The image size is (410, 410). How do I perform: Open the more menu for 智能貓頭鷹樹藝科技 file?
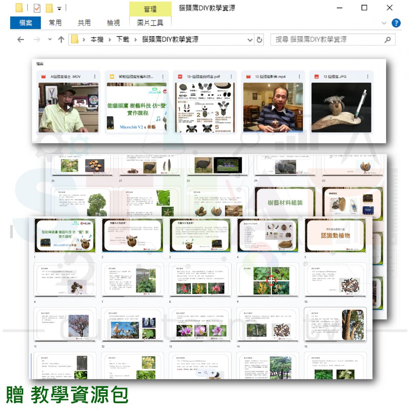pos(163,77)
